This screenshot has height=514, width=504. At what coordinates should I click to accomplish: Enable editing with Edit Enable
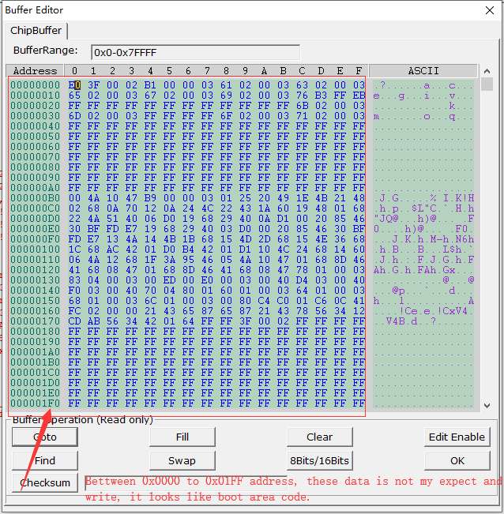[x=457, y=437]
